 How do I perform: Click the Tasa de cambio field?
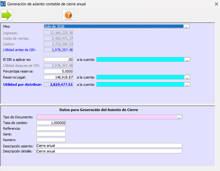coord(51,123)
